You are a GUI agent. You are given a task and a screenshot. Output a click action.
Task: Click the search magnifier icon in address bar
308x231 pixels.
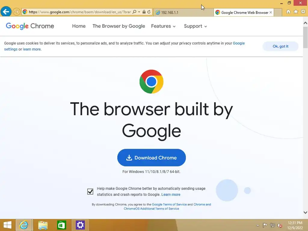134,12
